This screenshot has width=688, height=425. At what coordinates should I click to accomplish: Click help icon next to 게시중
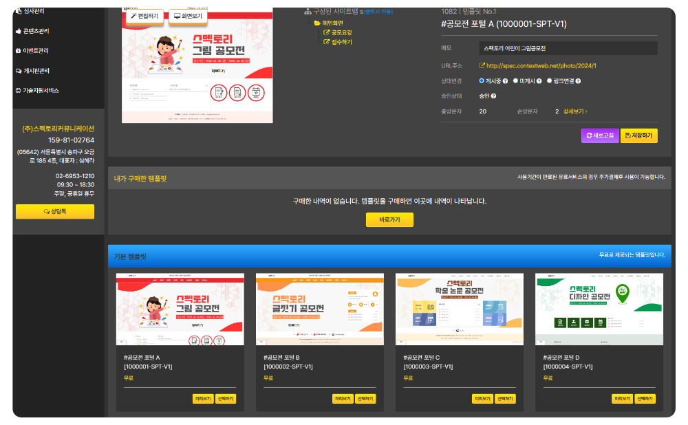505,81
